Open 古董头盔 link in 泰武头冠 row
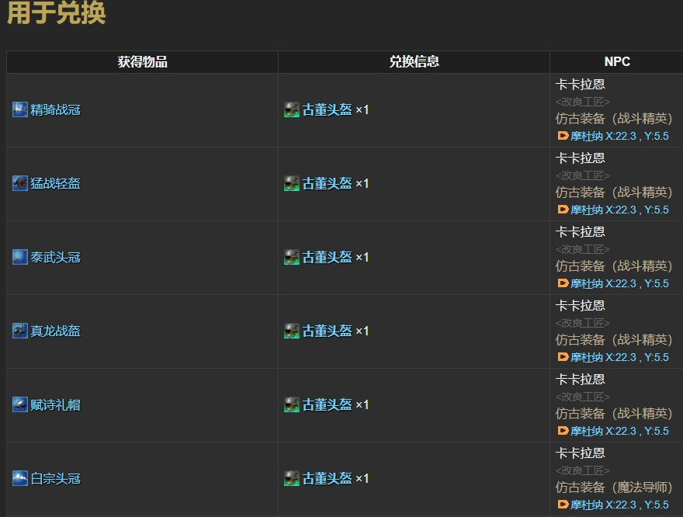 327,257
